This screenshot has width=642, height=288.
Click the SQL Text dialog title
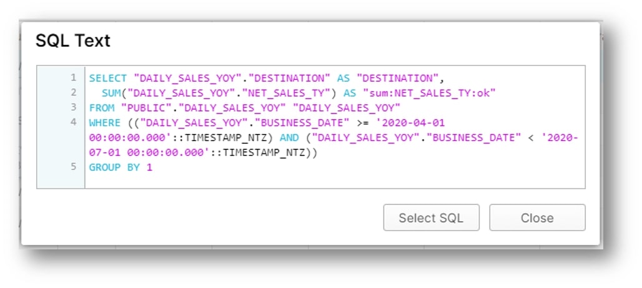point(73,41)
